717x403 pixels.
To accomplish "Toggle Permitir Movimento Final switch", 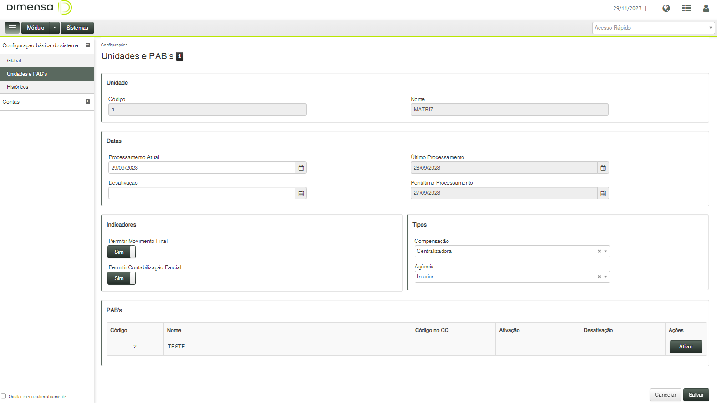I will 122,252.
